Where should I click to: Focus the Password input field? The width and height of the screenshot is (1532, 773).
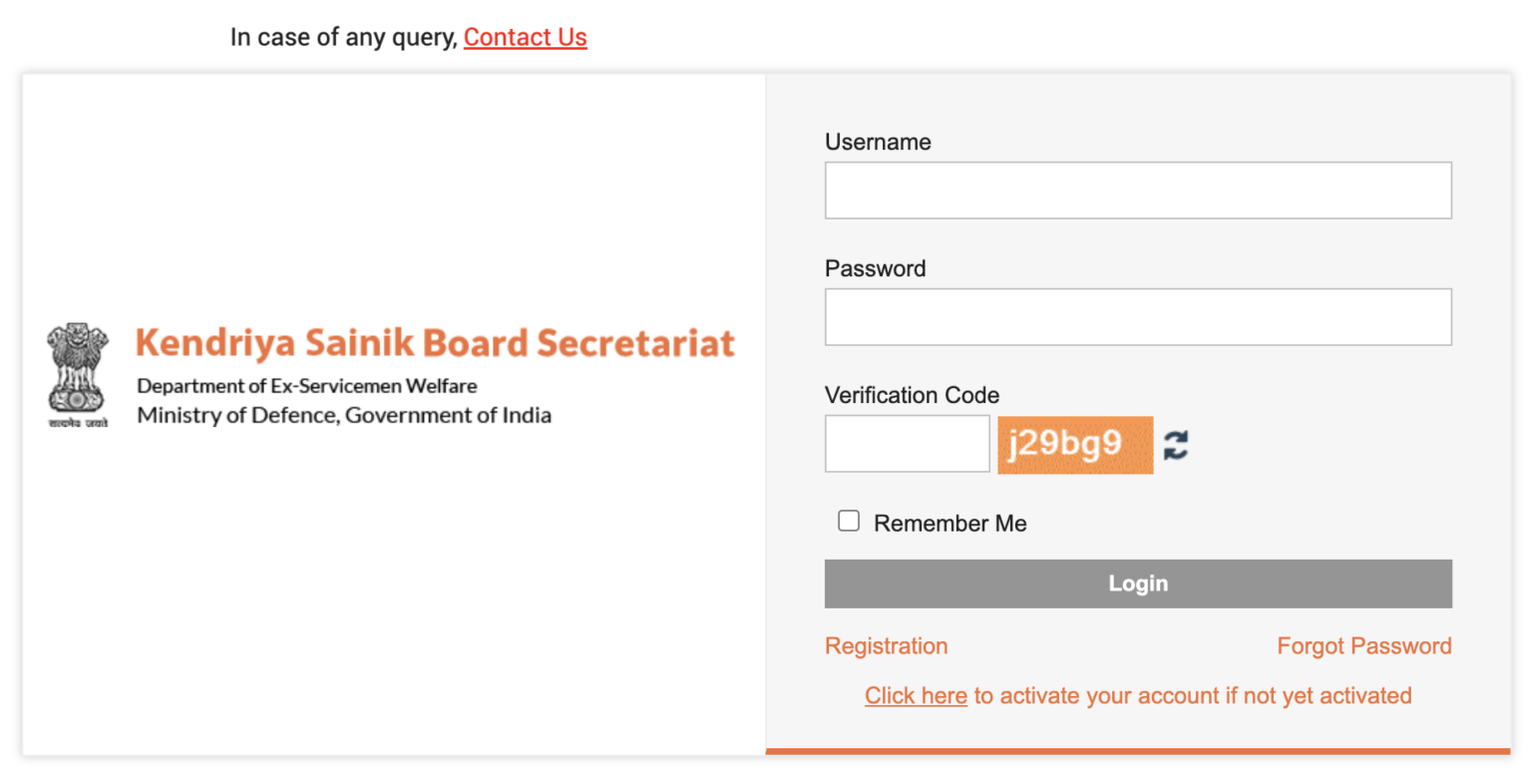(1137, 317)
